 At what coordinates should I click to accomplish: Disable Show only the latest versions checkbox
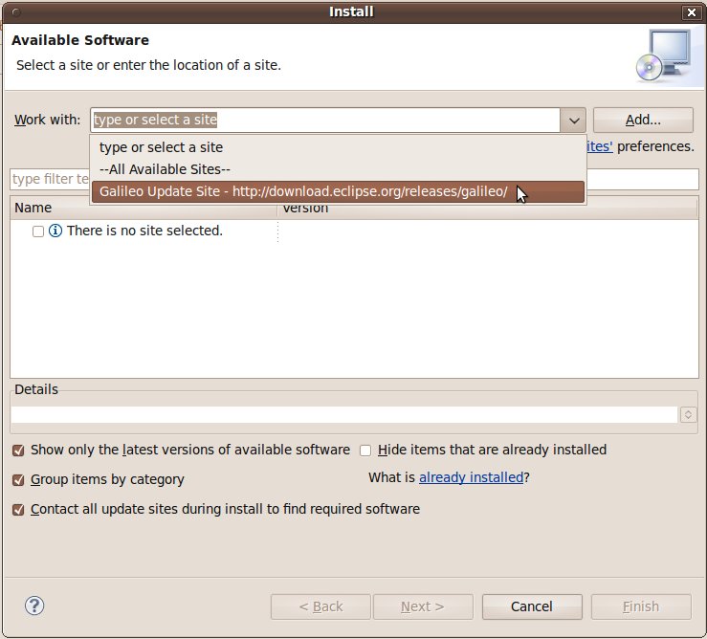tap(18, 450)
